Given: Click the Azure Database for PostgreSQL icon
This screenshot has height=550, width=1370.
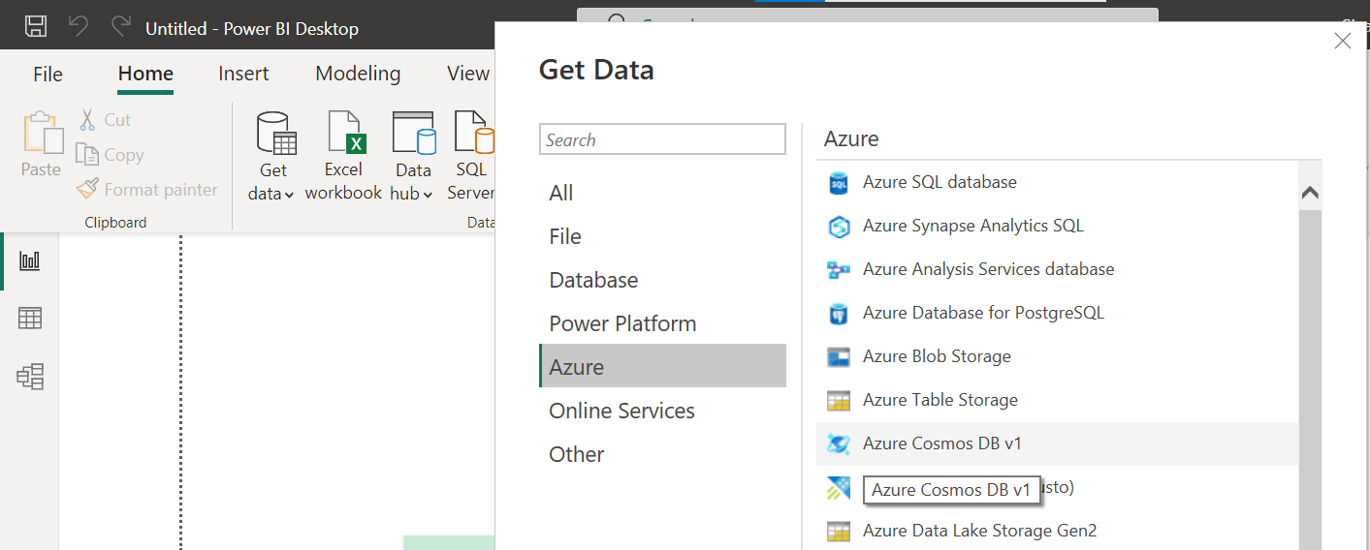Looking at the screenshot, I should 839,314.
